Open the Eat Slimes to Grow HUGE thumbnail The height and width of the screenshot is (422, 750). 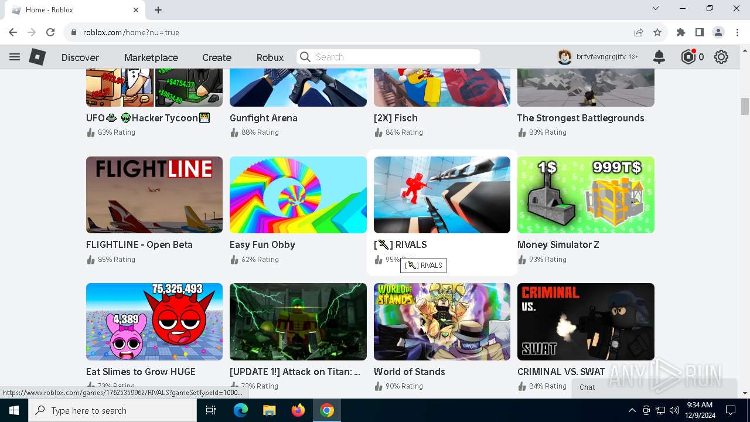pyautogui.click(x=154, y=322)
